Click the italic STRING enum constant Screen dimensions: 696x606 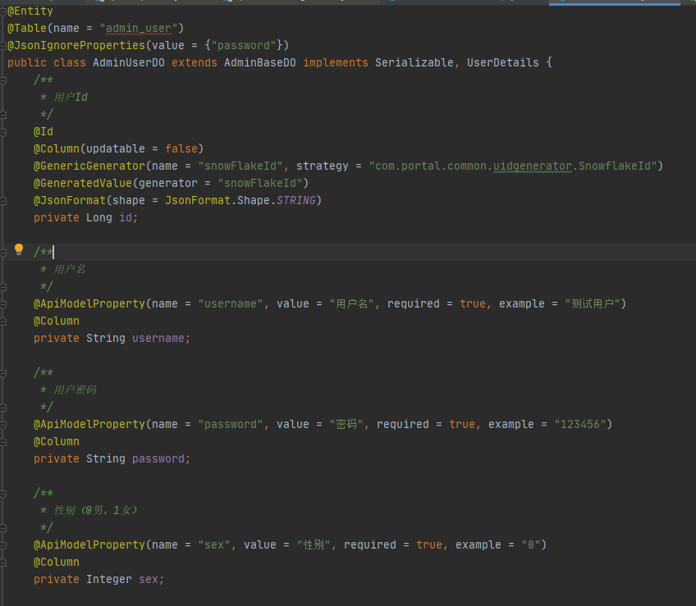296,201
